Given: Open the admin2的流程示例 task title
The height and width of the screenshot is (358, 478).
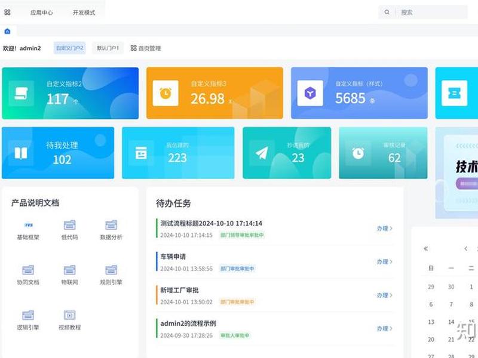Looking at the screenshot, I should [x=188, y=323].
